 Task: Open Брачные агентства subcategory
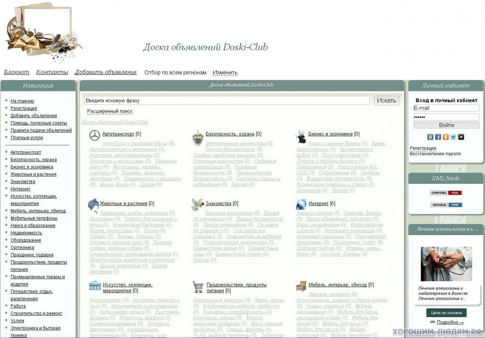pos(229,213)
